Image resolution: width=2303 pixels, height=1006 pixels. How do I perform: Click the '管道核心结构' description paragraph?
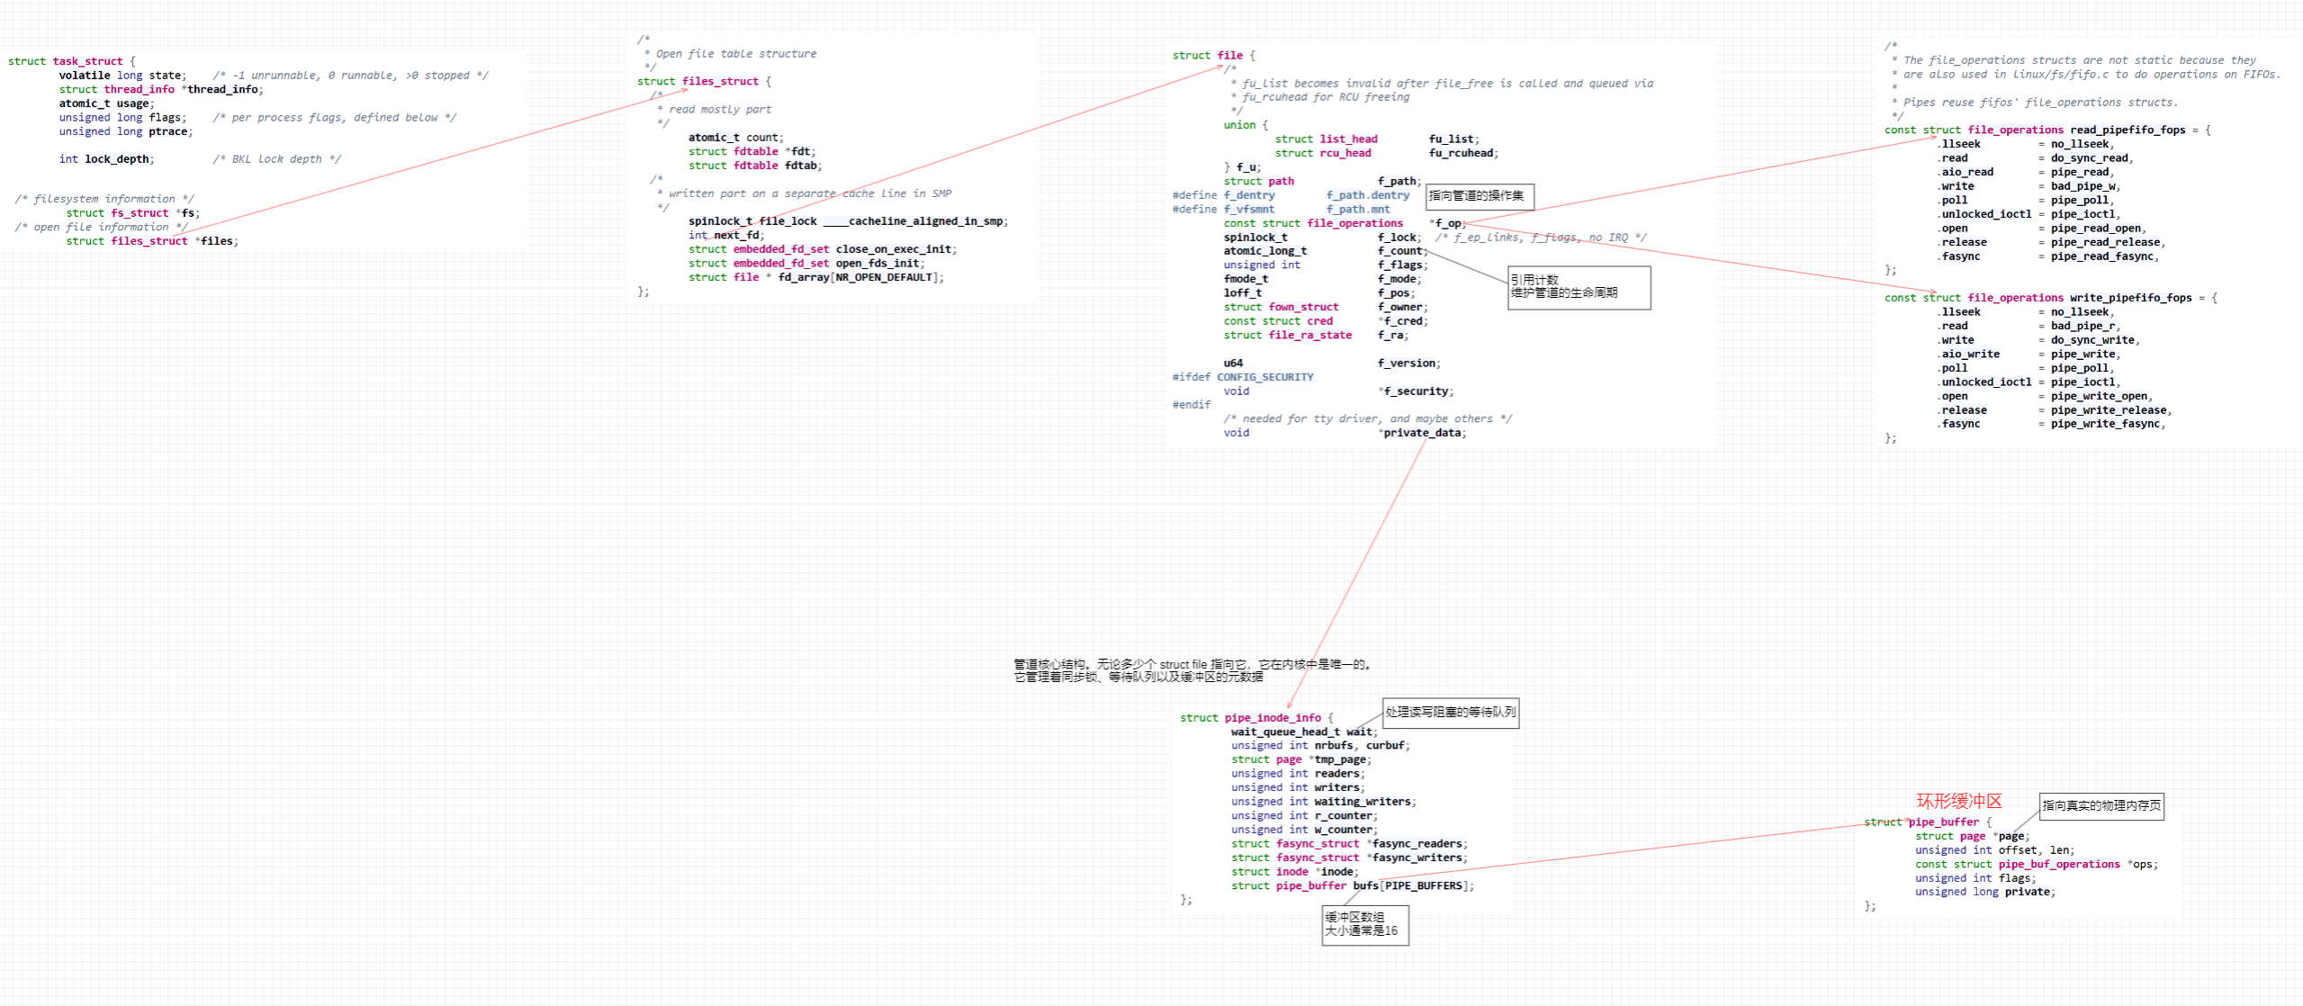pos(1192,670)
